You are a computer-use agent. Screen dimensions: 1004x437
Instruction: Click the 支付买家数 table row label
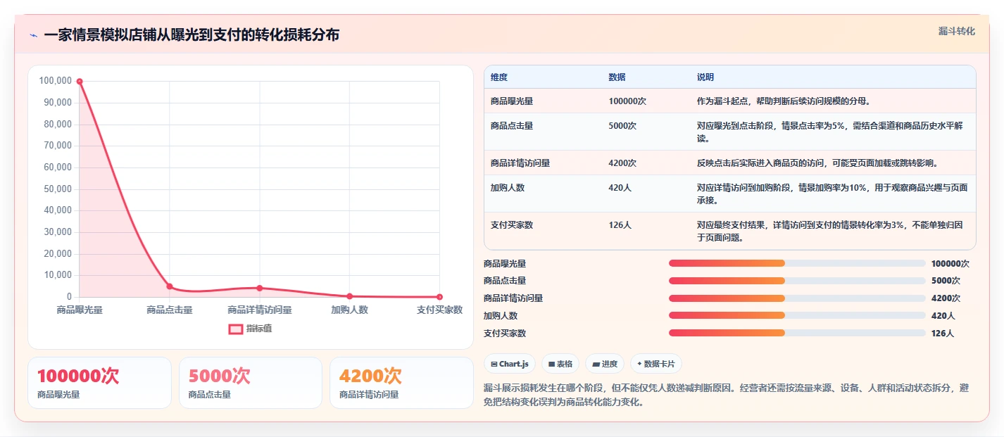[512, 225]
